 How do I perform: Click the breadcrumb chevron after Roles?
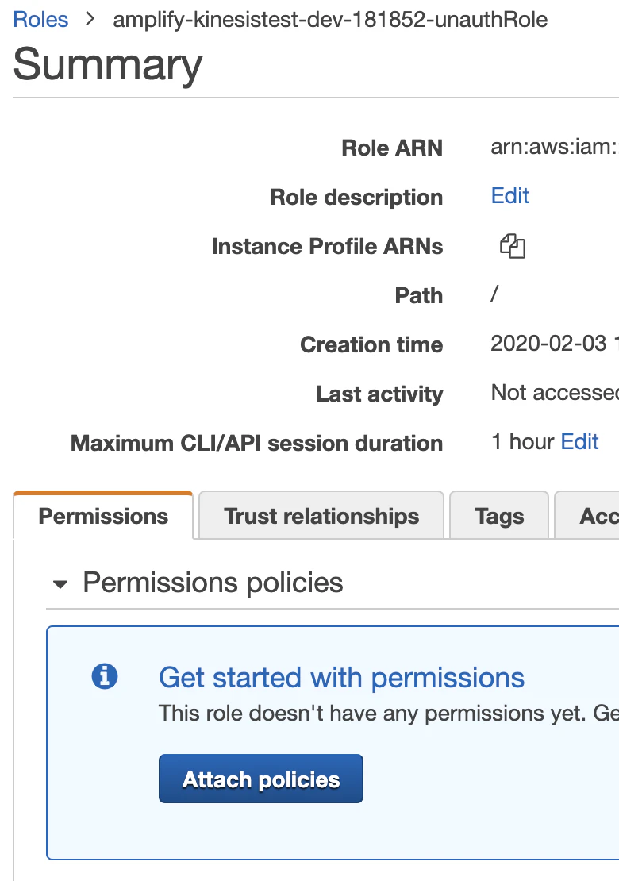tap(90, 19)
